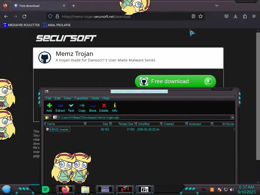This screenshot has width=260, height=195.
Task: Open the network tray icon
Action: coord(226,189)
